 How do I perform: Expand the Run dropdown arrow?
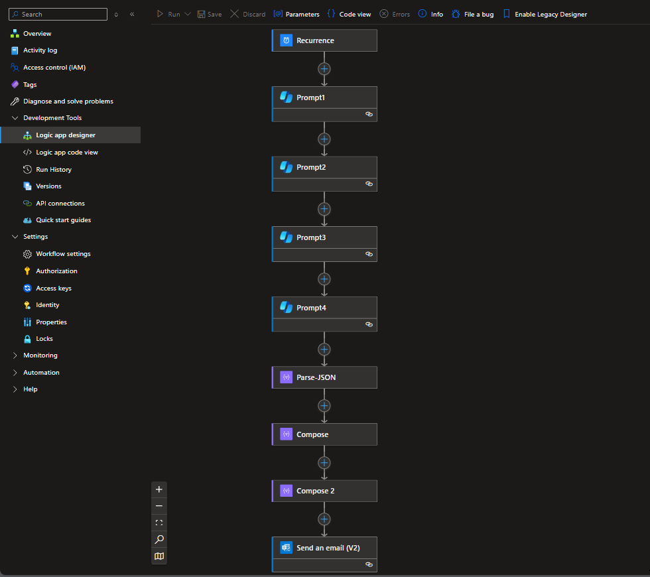point(188,13)
